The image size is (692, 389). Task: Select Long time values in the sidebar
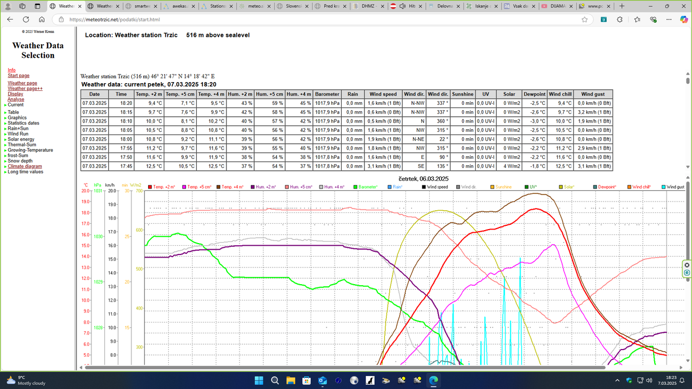(x=25, y=172)
